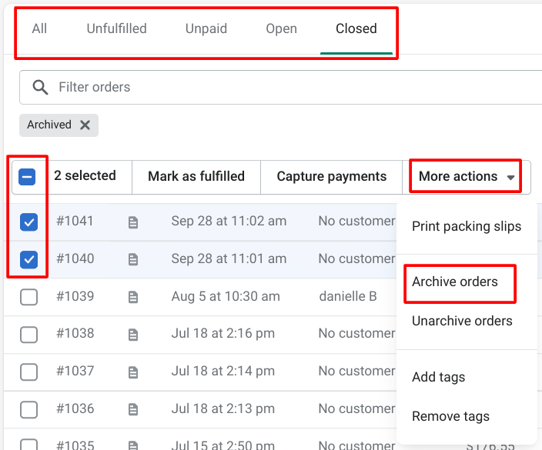Focus the Filter orders search field
This screenshot has height=450, width=542.
point(281,88)
